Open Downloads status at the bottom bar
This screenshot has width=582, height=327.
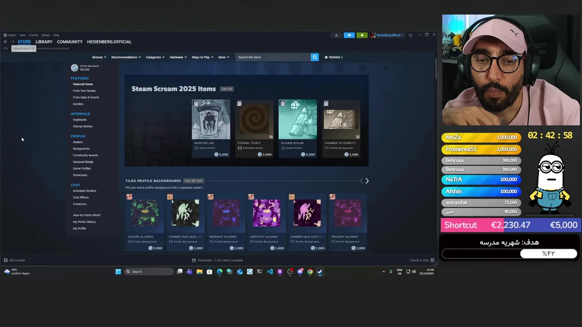tap(217, 260)
